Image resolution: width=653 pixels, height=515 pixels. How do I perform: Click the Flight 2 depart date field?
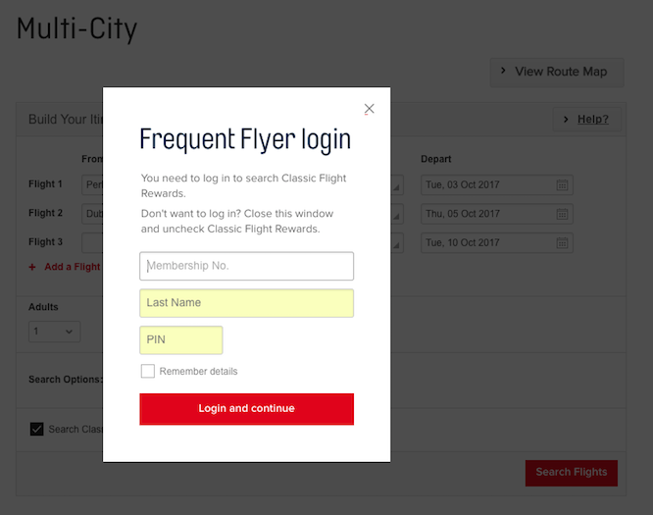click(497, 214)
